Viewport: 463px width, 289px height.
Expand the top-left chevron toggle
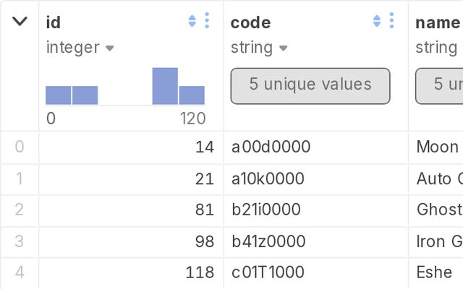pyautogui.click(x=20, y=22)
